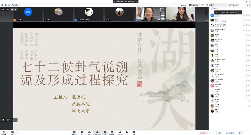The image size is (251, 135).
Task: Collapse the floating panel at the slide's lower left
Action: coord(16,120)
